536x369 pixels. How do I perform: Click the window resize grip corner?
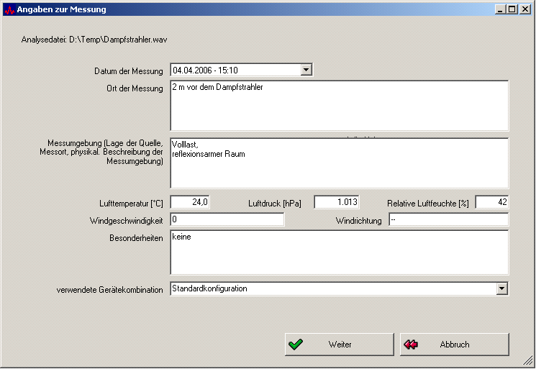coord(529,360)
